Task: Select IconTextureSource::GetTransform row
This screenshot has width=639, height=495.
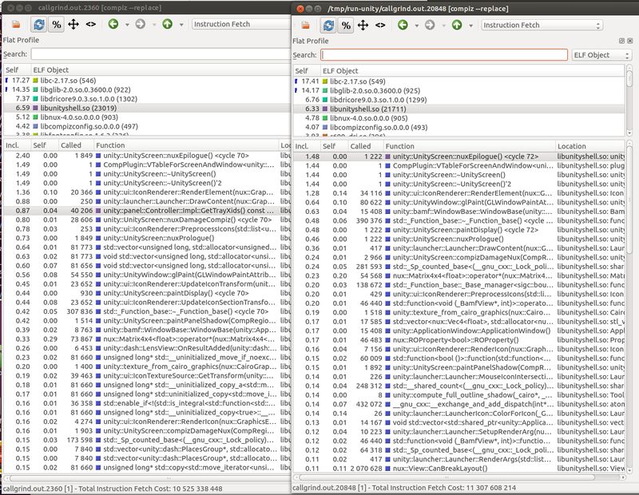Action: (x=147, y=375)
